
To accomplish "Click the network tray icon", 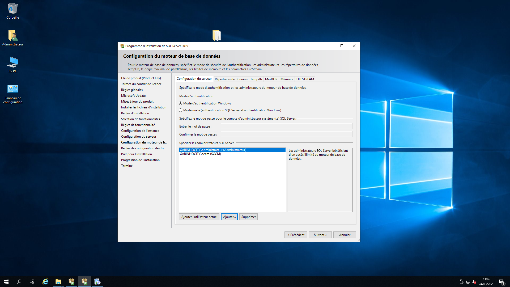I will pyautogui.click(x=468, y=282).
